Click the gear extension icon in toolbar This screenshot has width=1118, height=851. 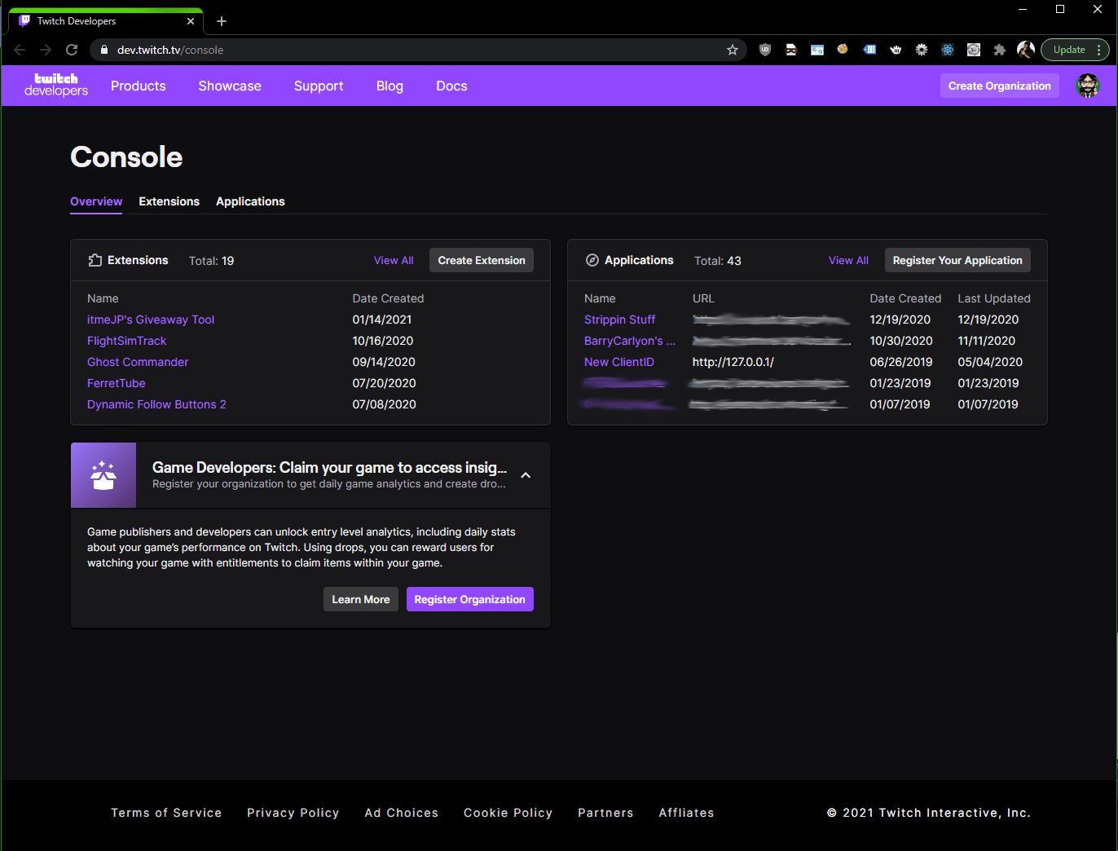click(x=922, y=50)
